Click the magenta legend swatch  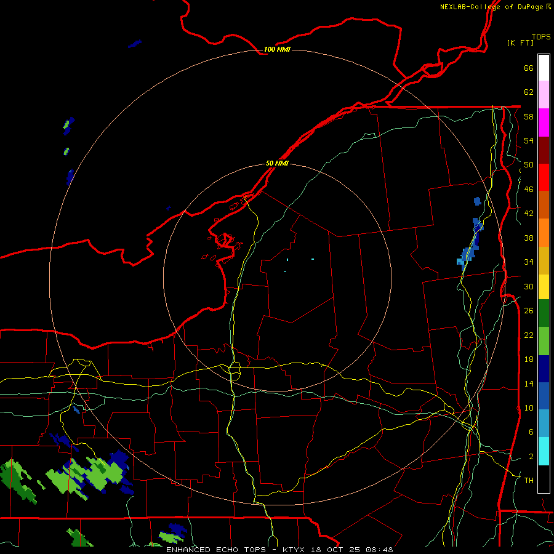[x=544, y=122]
